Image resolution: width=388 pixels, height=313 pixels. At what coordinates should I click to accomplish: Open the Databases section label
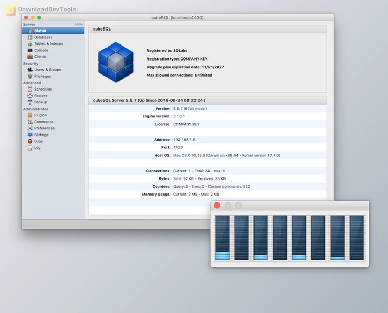[x=43, y=37]
